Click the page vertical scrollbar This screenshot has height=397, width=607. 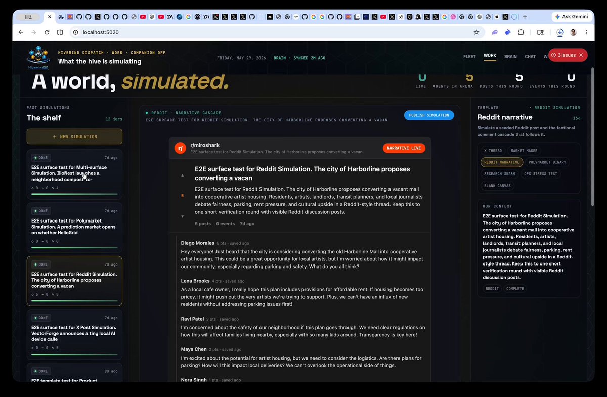click(x=592, y=137)
